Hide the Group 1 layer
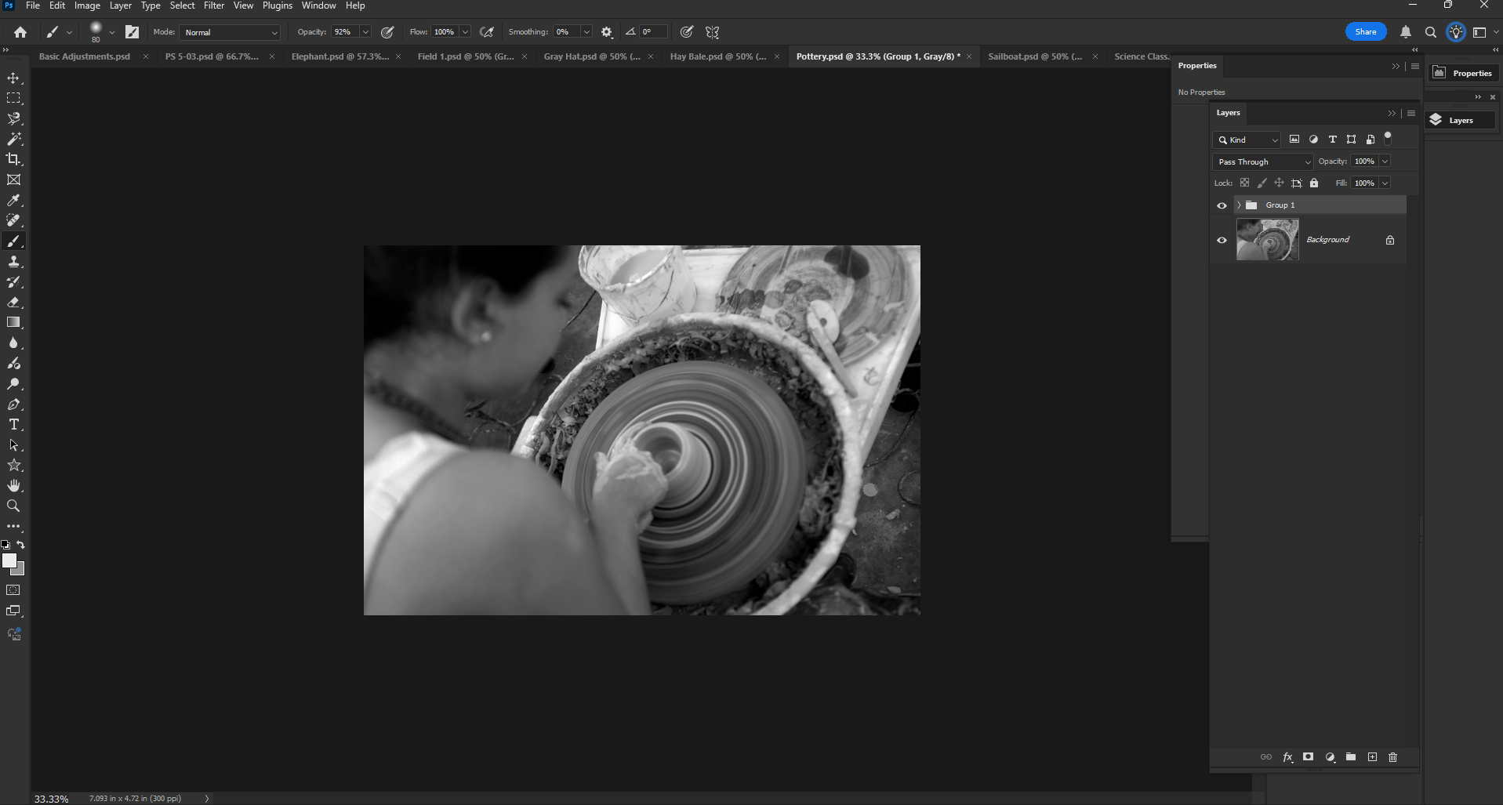The image size is (1503, 805). (1222, 205)
